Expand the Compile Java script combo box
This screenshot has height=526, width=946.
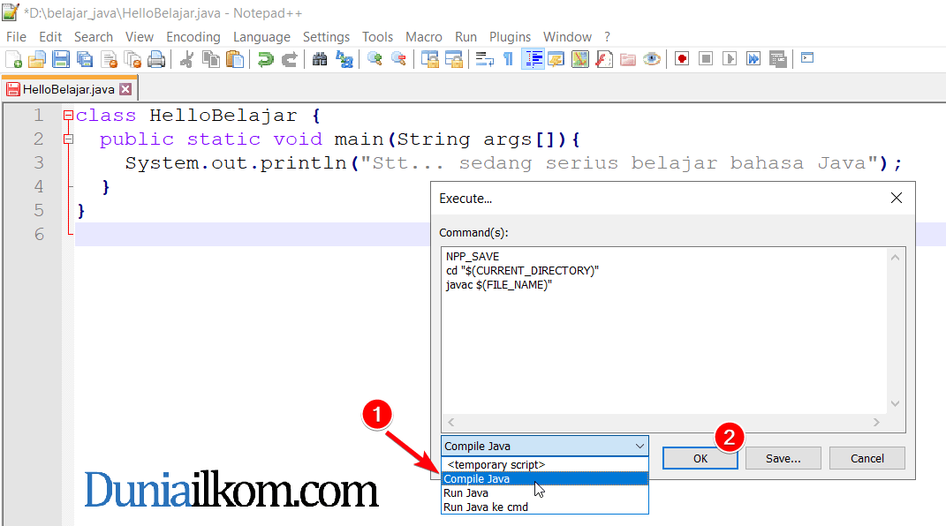639,446
